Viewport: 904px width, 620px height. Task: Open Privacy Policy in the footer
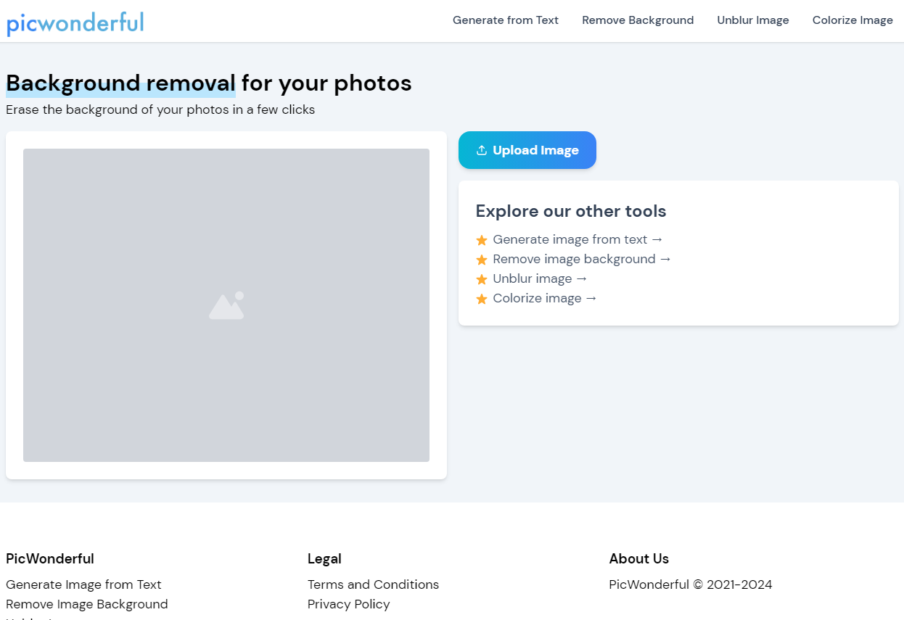pos(348,604)
